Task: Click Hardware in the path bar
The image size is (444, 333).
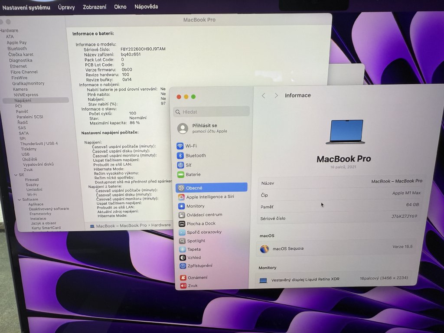Action: point(161,225)
